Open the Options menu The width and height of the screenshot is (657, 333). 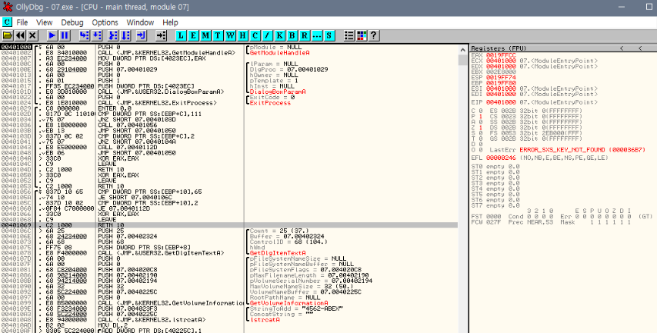click(x=105, y=22)
